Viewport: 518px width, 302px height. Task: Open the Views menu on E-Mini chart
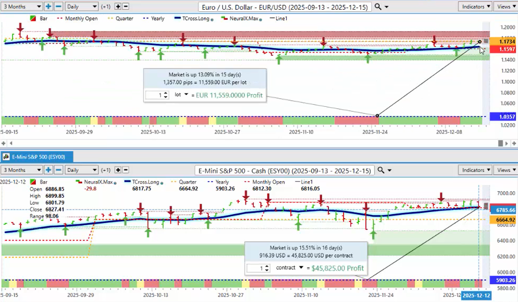click(505, 170)
